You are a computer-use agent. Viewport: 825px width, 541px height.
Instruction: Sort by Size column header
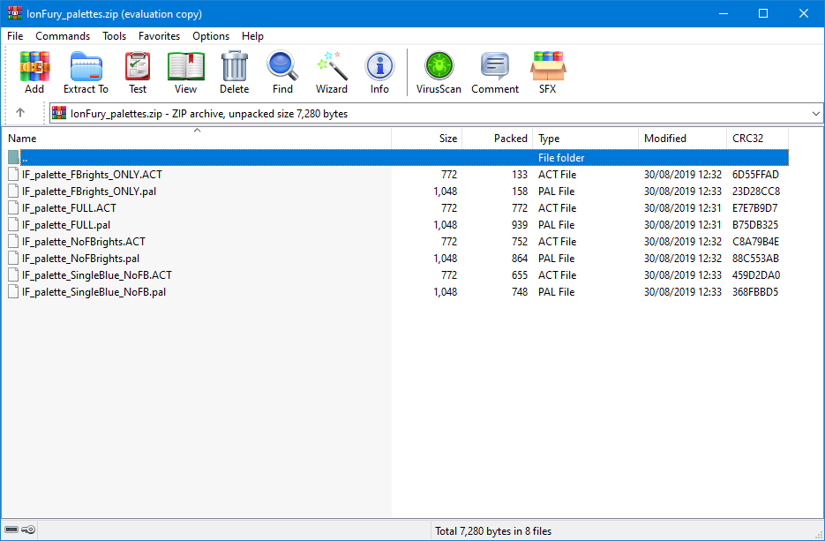[427, 139]
